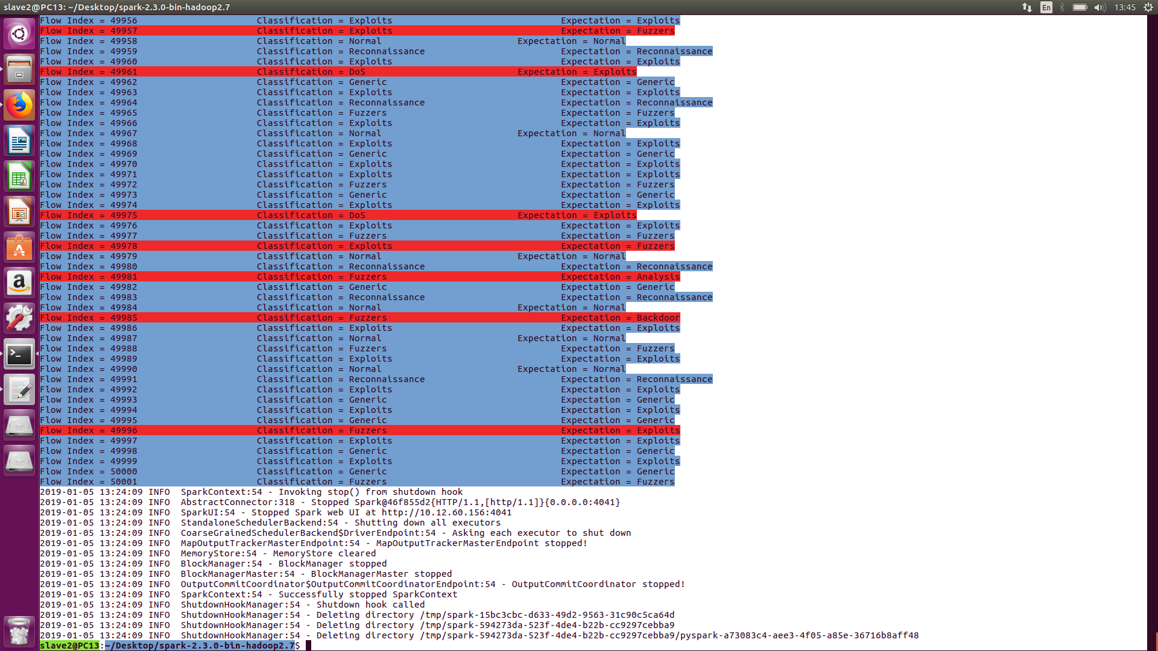Open Amazon launcher icon
The width and height of the screenshot is (1158, 651).
(x=19, y=283)
